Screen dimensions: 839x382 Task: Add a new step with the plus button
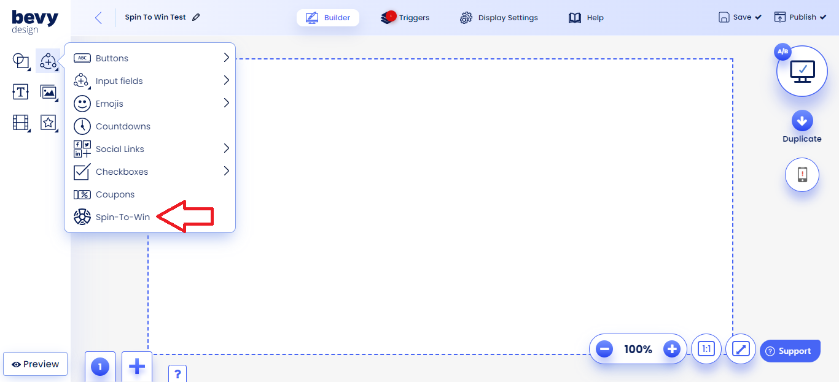point(136,366)
